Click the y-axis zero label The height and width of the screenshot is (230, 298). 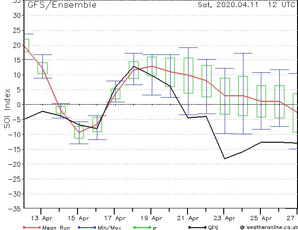click(x=19, y=105)
